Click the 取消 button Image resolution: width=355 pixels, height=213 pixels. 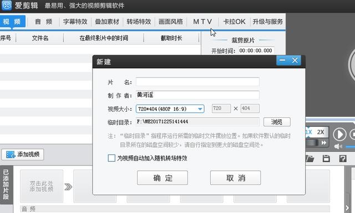(x=235, y=178)
